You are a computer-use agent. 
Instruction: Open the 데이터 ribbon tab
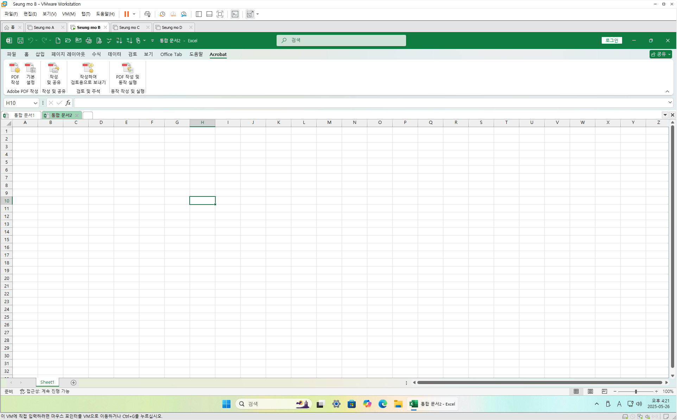(114, 54)
